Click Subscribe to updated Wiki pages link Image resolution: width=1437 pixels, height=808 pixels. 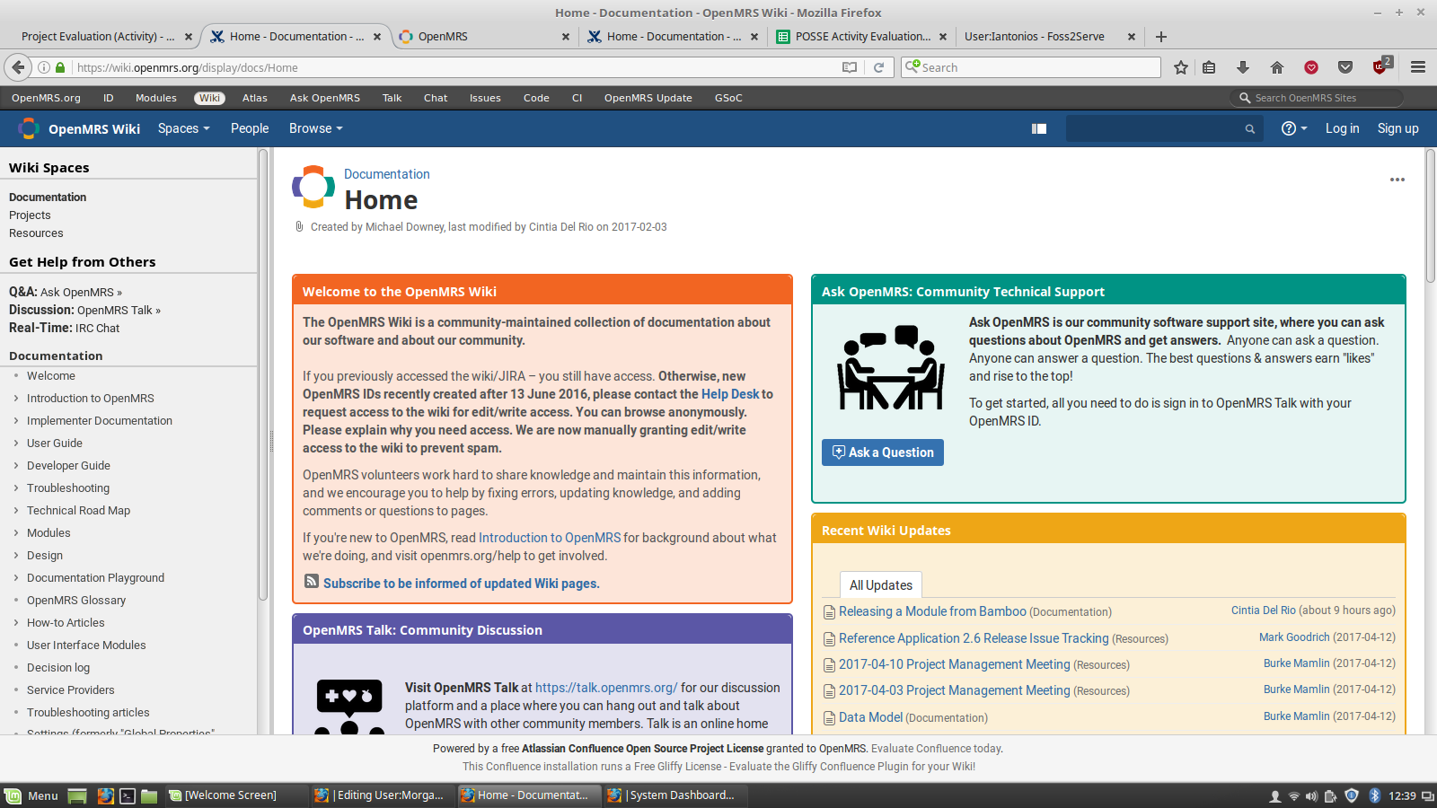[462, 584]
